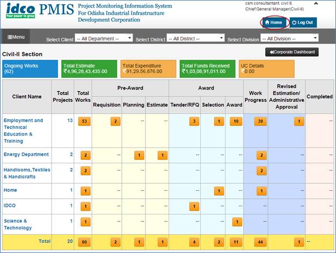Click Energy Department Planning badge 1
336x253 pixels.
pyautogui.click(x=140, y=155)
